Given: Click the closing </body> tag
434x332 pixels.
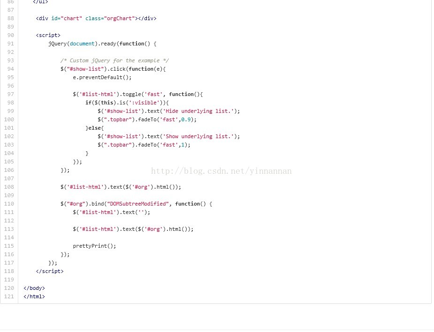Looking at the screenshot, I should click(x=34, y=288).
